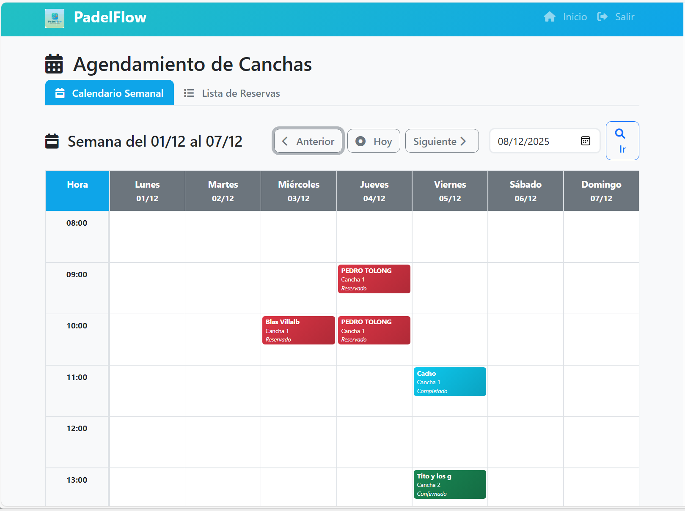Select the Calendario Semanal tab
This screenshot has height=511, width=685.
click(109, 93)
